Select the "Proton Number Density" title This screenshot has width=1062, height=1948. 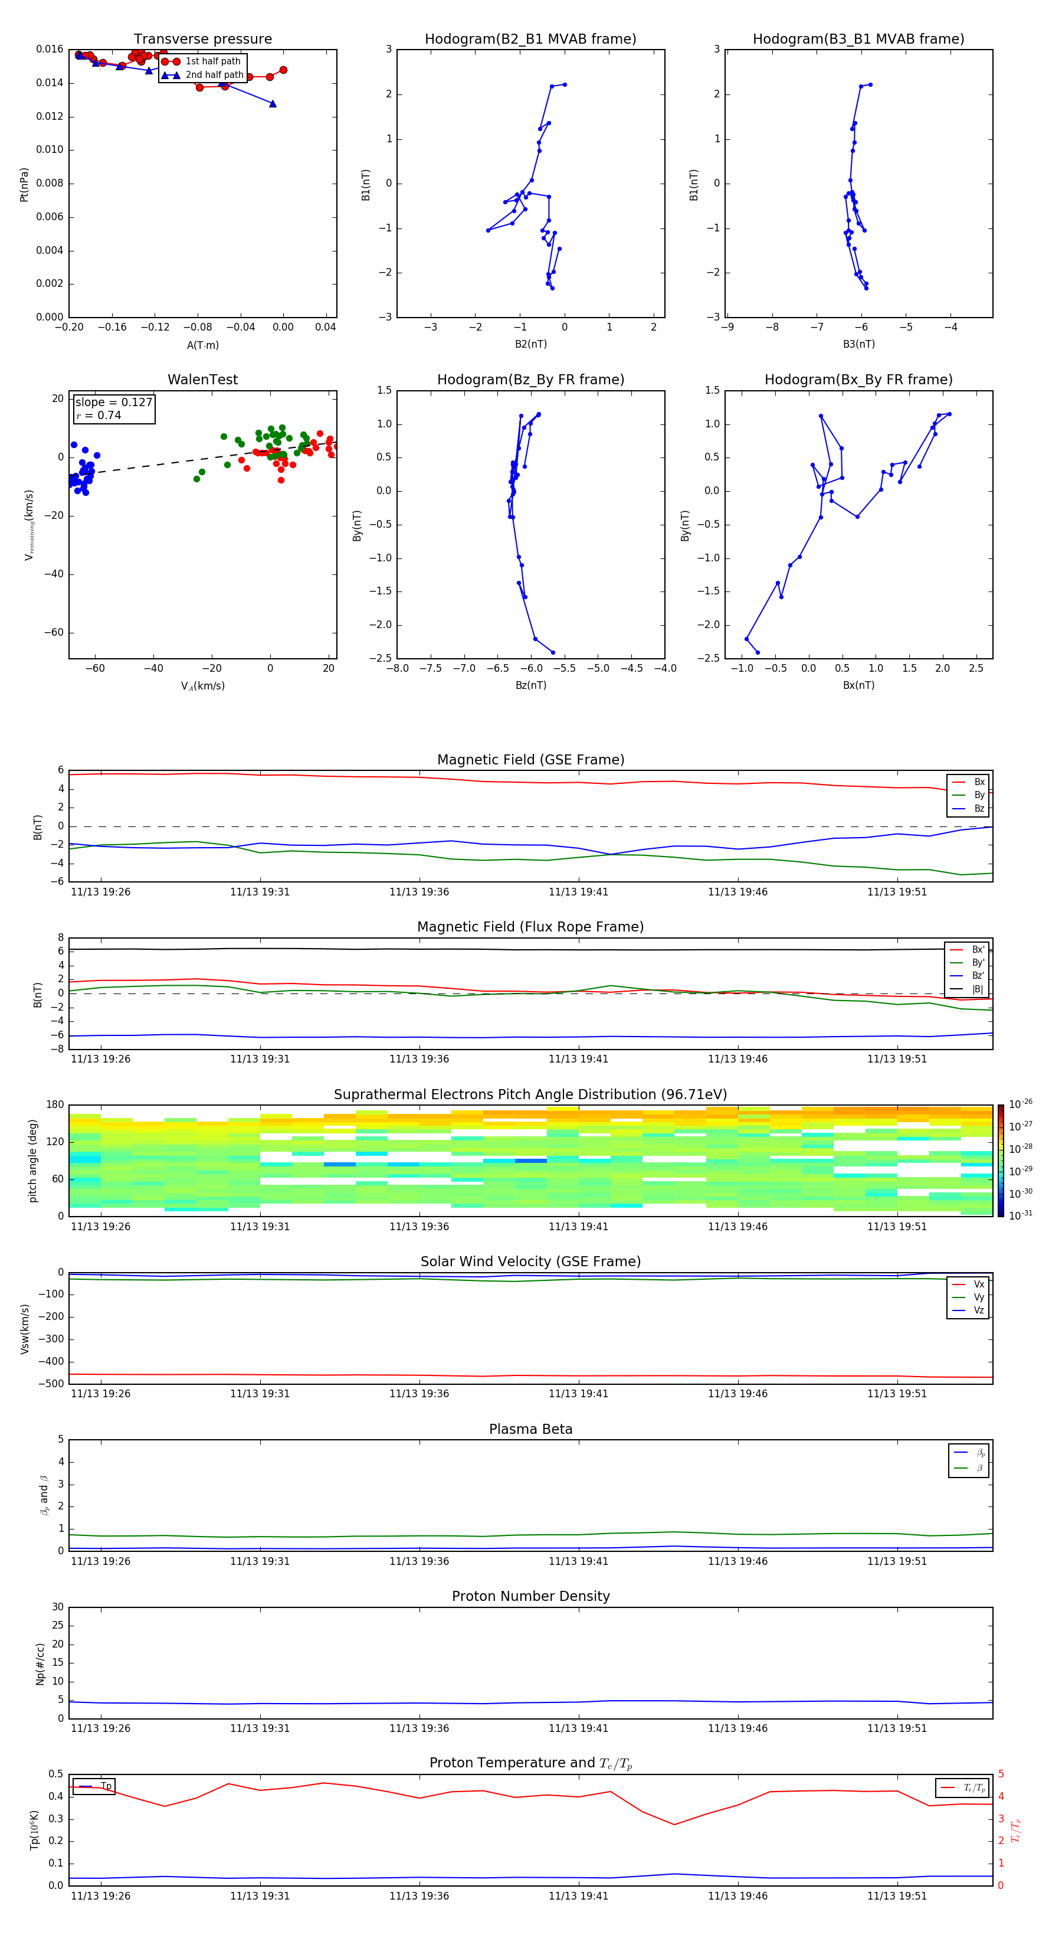tap(530, 1596)
